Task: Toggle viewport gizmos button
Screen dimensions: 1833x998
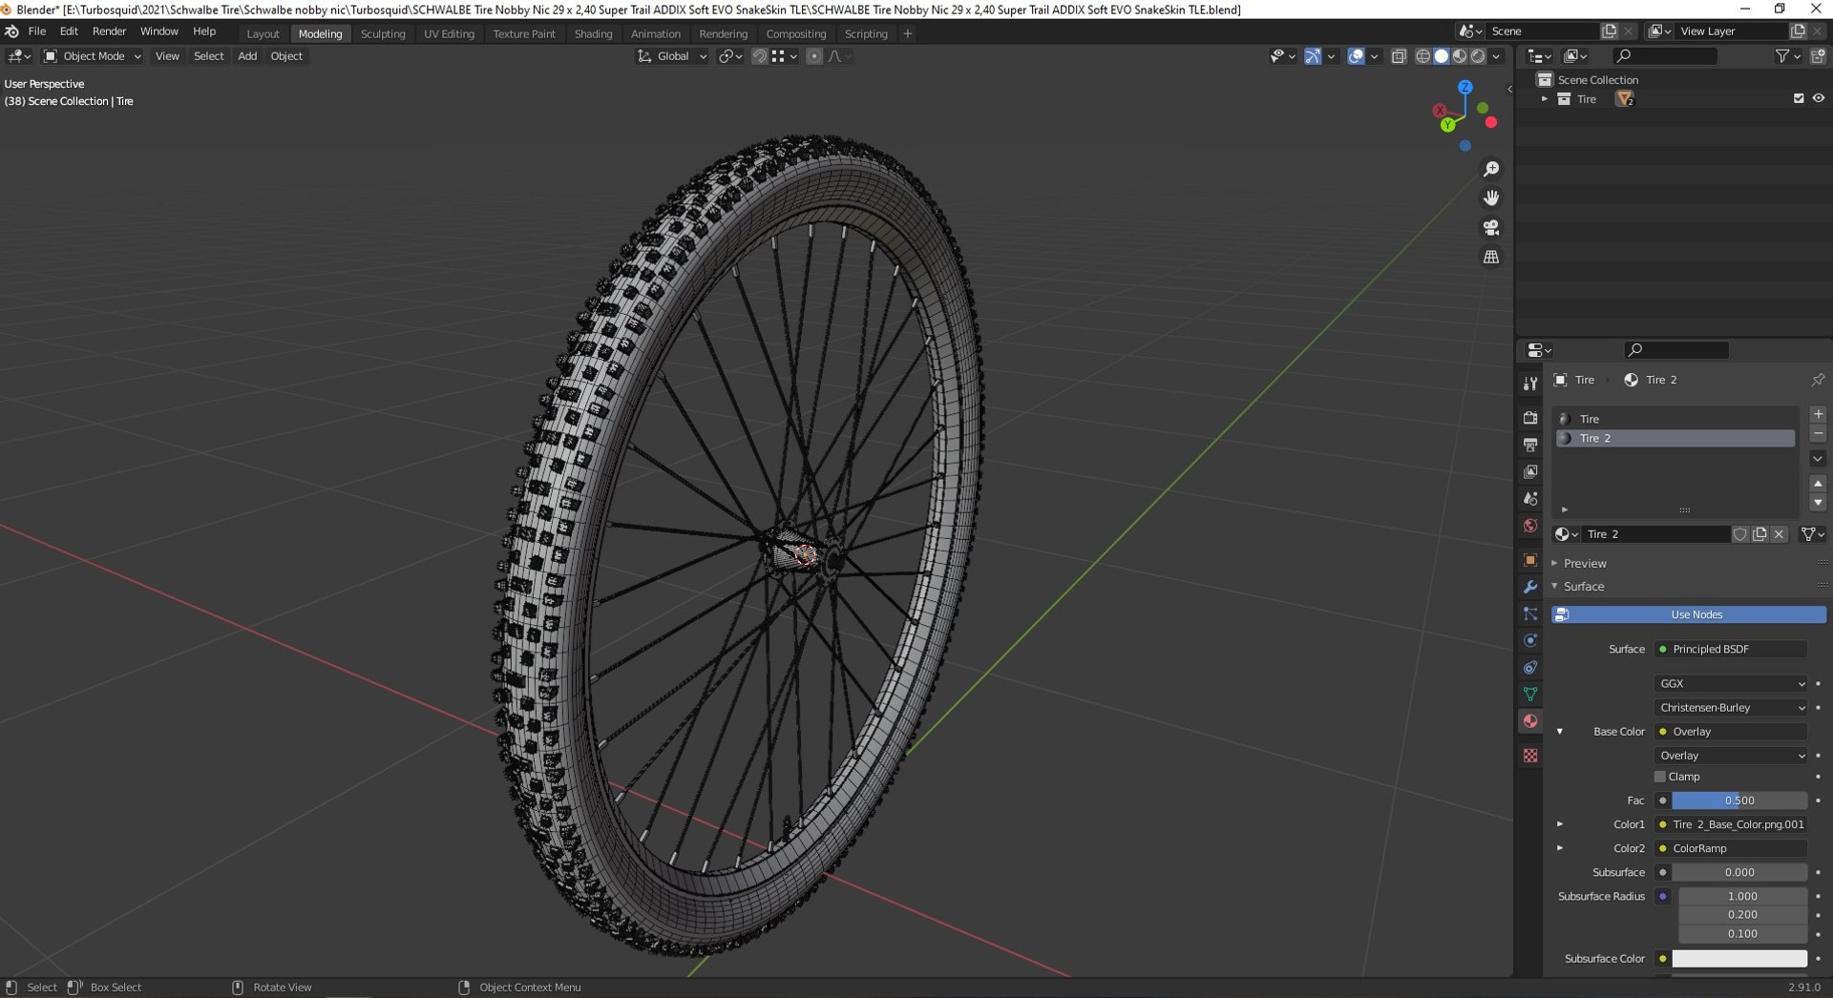Action: pyautogui.click(x=1314, y=56)
